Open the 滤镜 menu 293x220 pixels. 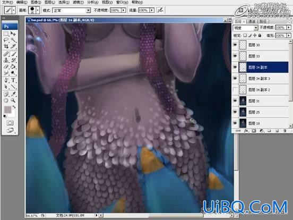pos(78,2)
